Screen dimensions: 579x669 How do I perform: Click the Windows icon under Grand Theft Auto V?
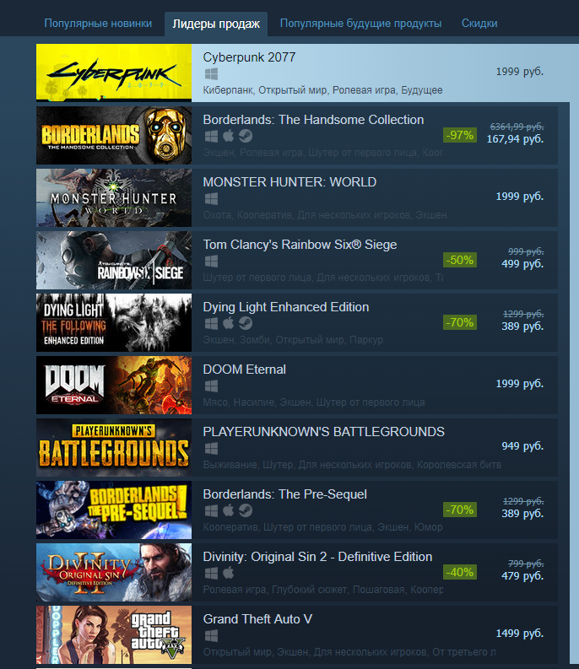pos(211,635)
